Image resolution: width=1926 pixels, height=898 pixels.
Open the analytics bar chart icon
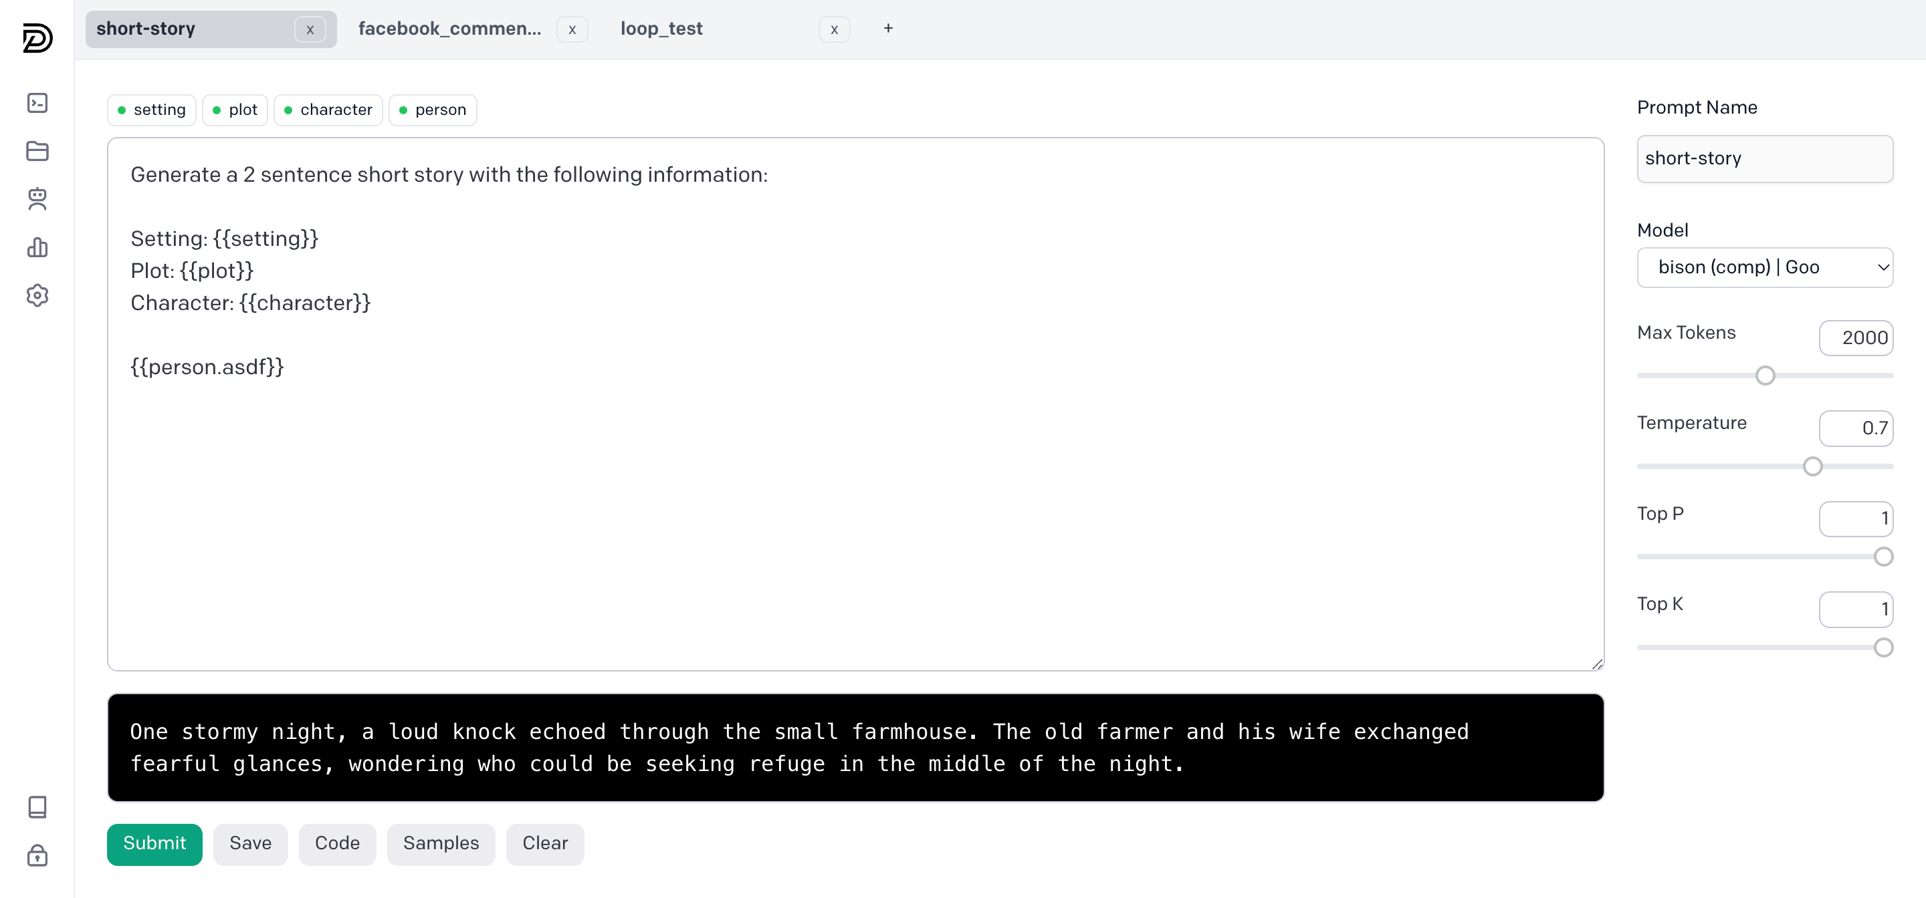pyautogui.click(x=37, y=247)
